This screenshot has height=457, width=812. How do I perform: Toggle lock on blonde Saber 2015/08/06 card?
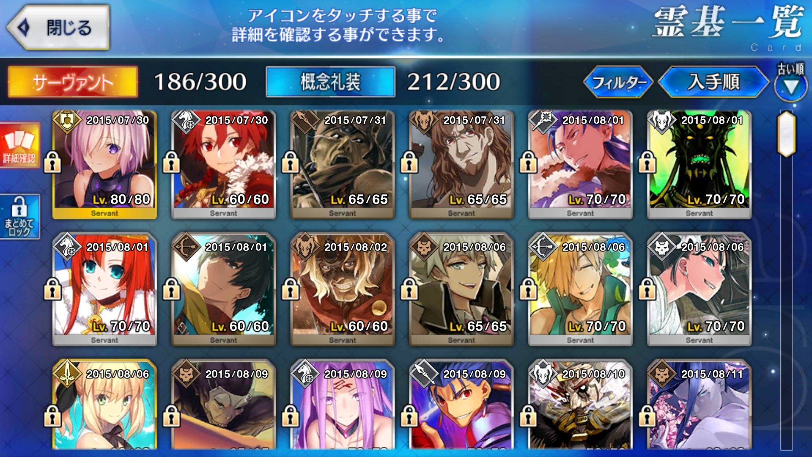tap(52, 416)
